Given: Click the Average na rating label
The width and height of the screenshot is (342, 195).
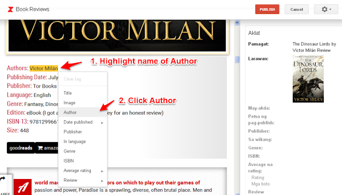Looking at the screenshot, I should [260, 168].
